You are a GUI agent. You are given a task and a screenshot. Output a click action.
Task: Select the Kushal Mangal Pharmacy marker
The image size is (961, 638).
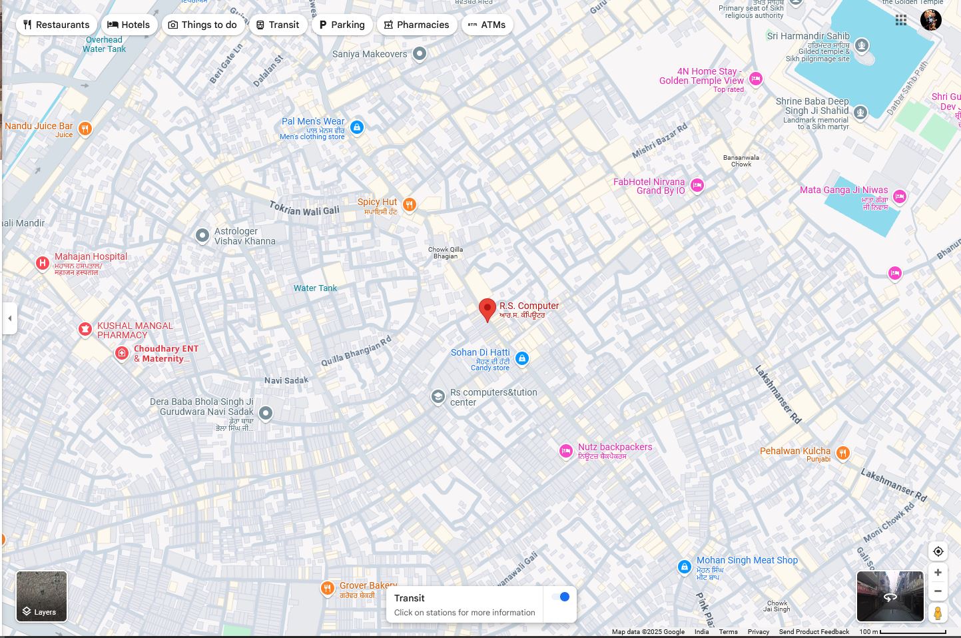click(85, 329)
